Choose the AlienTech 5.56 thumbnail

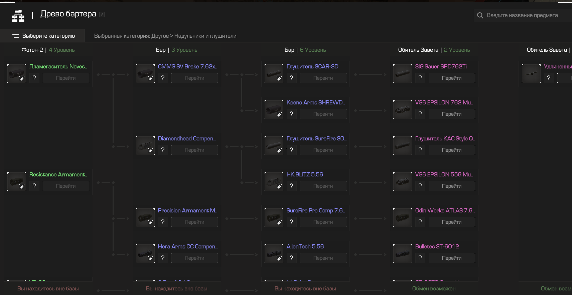click(x=274, y=254)
